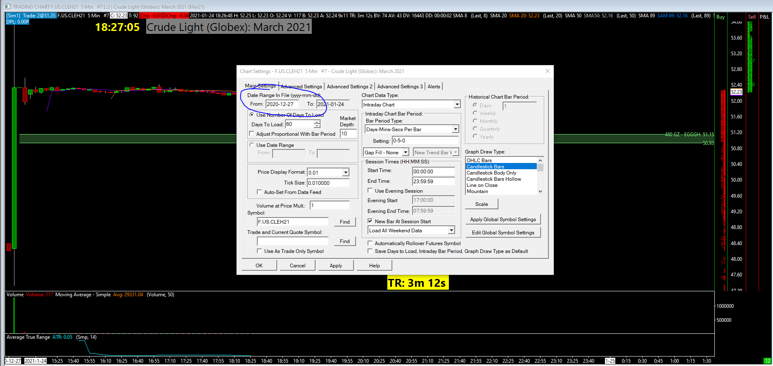
Task: Open Help for Chart Settings
Action: coord(374,265)
